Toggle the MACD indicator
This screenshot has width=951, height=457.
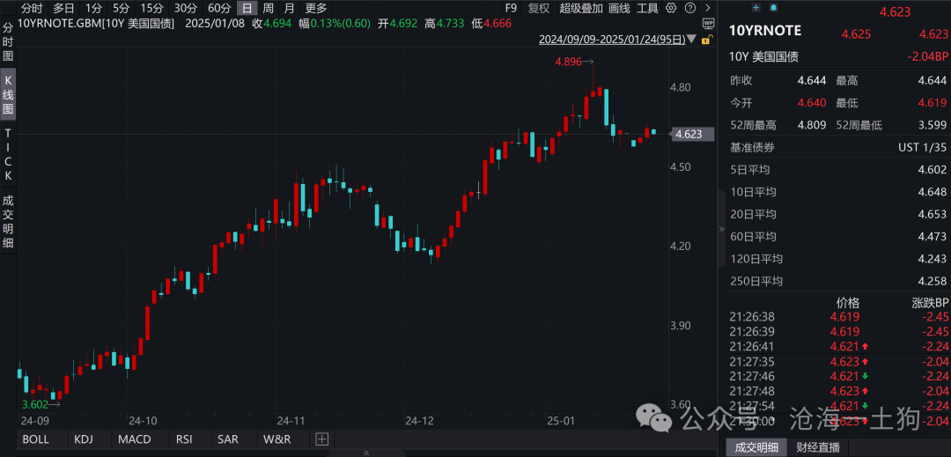(x=134, y=439)
